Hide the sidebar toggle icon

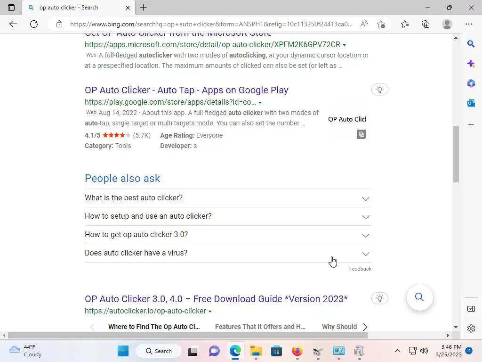point(471,309)
